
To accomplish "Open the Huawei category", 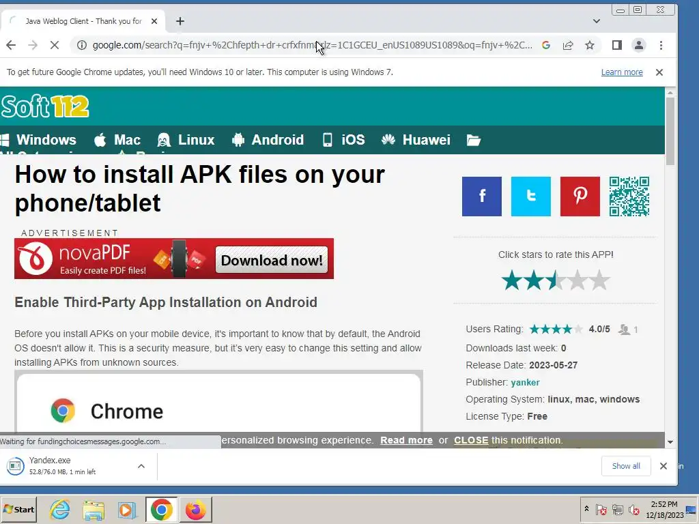I will pos(416,140).
